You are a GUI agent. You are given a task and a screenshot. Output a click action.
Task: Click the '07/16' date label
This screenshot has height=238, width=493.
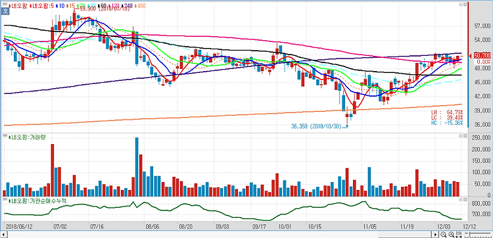[97, 226]
